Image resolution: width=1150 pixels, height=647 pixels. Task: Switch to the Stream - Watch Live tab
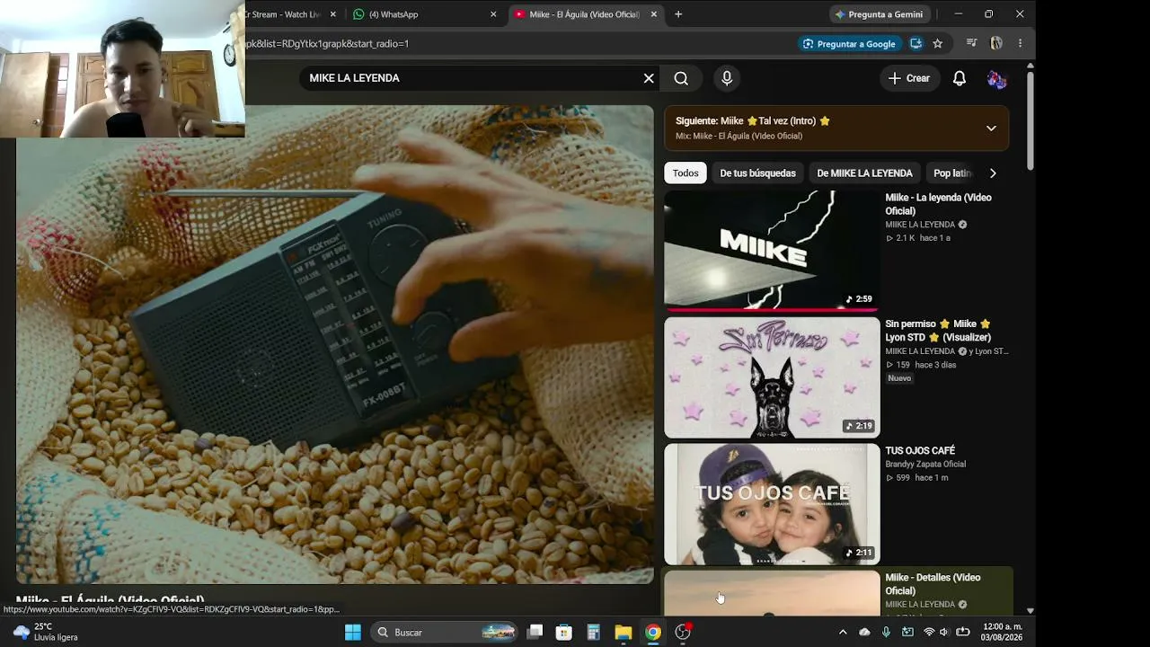286,14
